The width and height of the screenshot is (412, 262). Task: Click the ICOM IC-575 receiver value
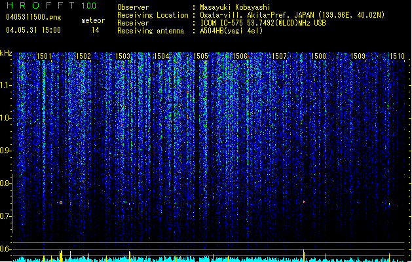(x=263, y=23)
